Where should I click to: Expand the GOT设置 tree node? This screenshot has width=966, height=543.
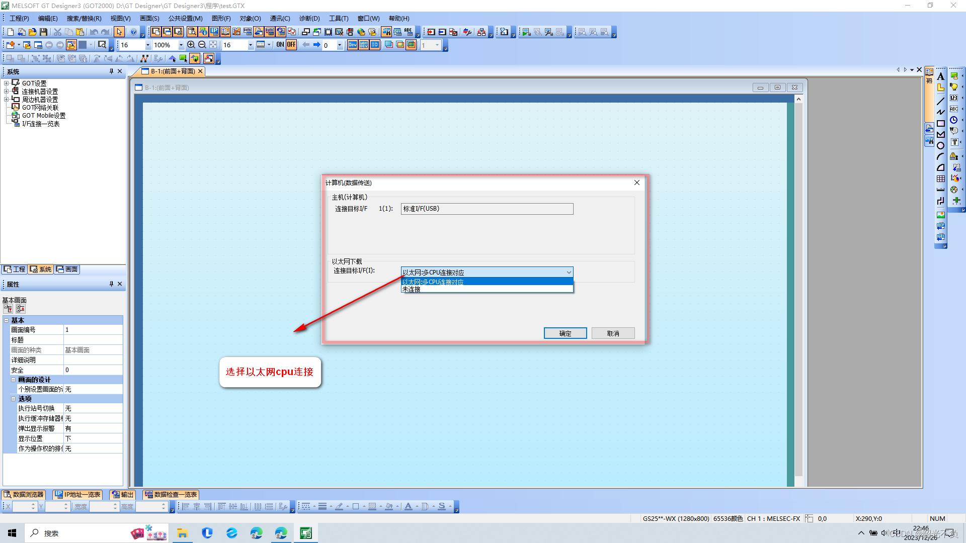click(6, 83)
